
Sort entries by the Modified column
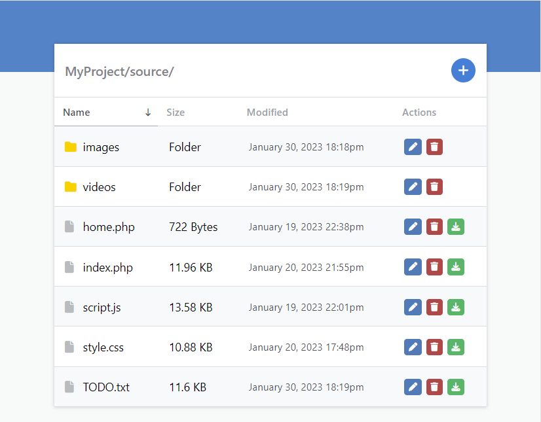[x=267, y=112]
